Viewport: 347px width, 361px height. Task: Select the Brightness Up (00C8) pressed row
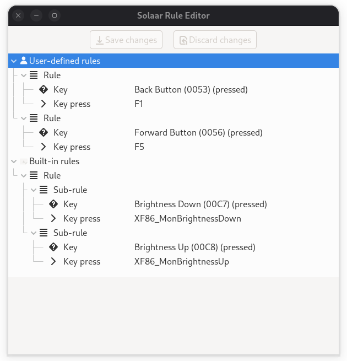(194, 247)
